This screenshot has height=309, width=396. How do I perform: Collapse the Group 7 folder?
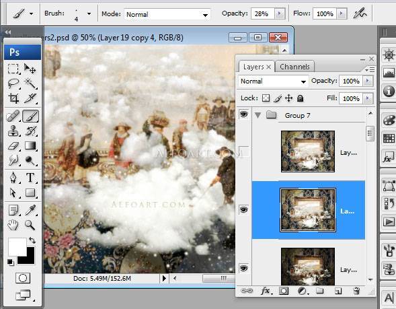[258, 115]
